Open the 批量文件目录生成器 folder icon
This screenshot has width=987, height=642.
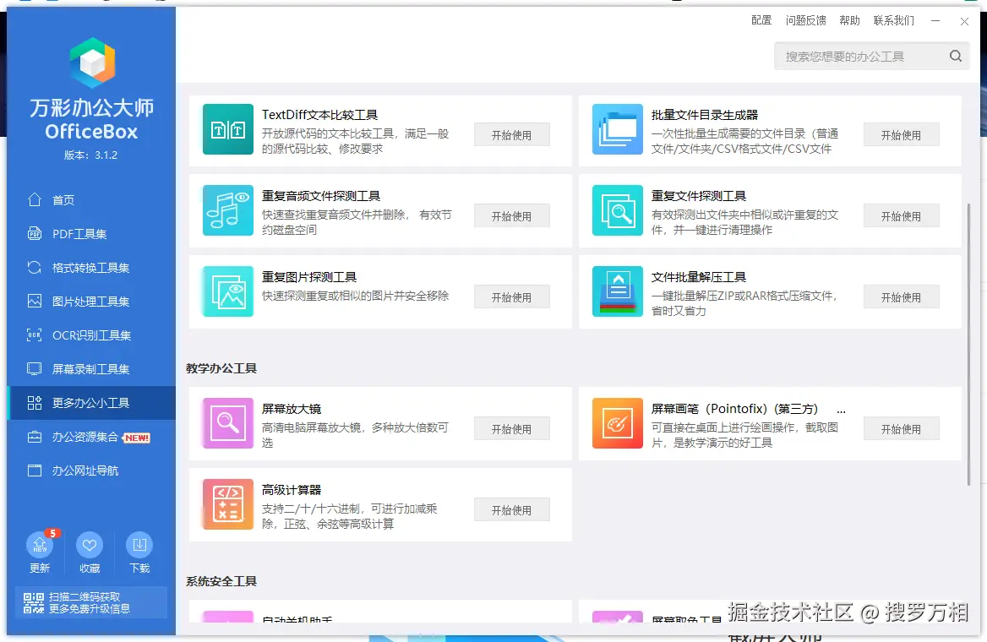[x=618, y=129]
